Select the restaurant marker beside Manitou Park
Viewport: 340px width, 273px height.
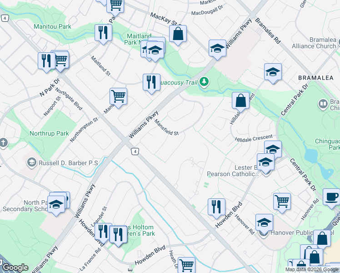coord(104,34)
